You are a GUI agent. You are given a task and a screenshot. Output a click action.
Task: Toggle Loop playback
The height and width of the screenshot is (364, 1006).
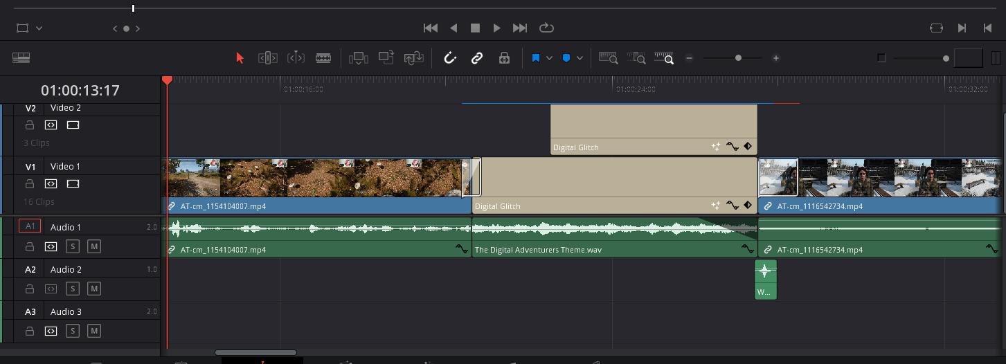(547, 28)
